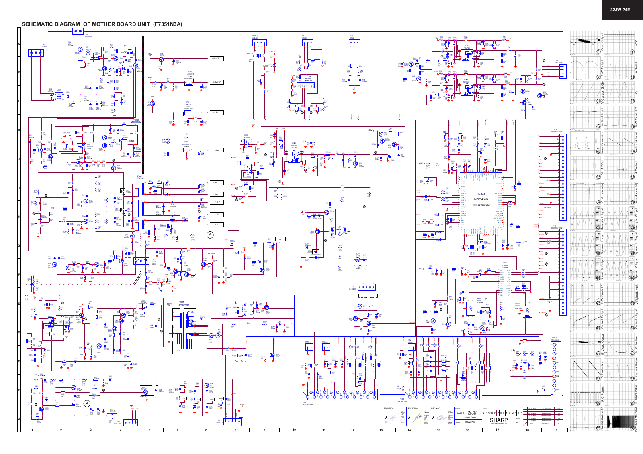Select the T702 Z0586BM transformer label

[x=137, y=121]
